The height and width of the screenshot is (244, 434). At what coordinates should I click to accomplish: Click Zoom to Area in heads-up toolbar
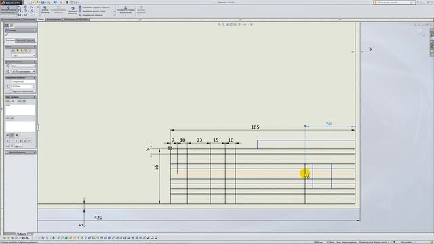[223, 24]
